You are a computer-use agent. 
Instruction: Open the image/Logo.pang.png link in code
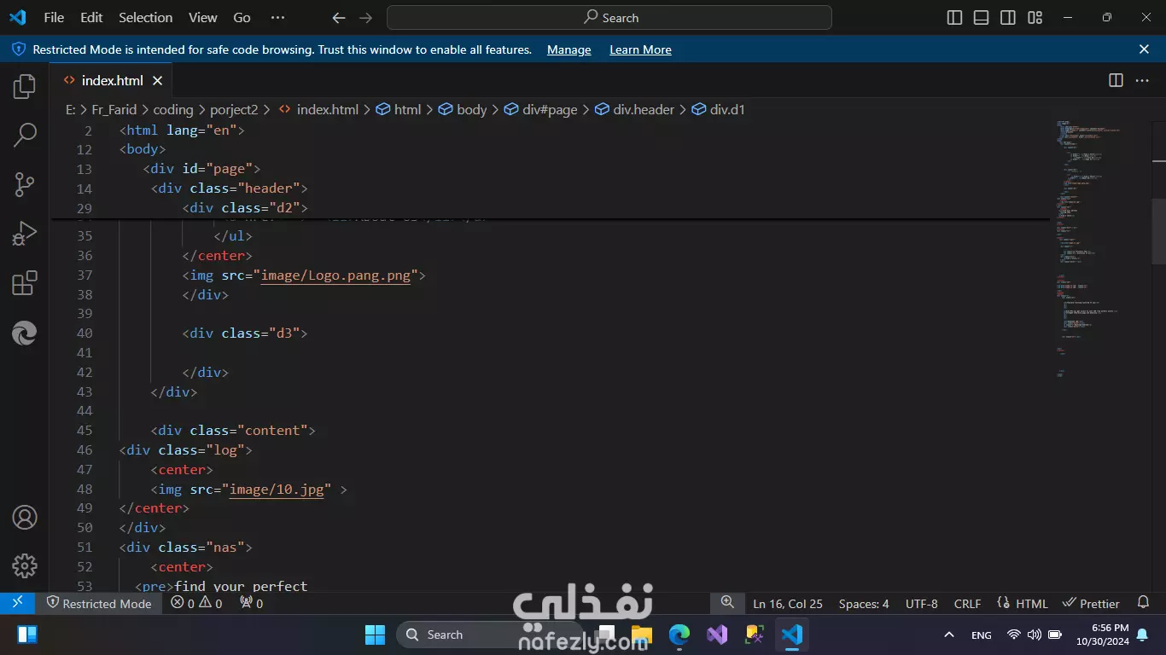point(336,275)
